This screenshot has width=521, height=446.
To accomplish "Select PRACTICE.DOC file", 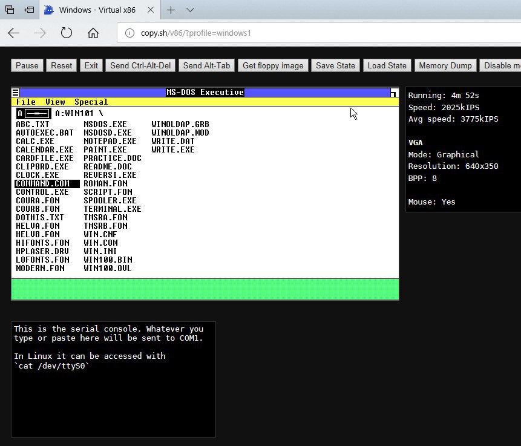I will pos(113,158).
